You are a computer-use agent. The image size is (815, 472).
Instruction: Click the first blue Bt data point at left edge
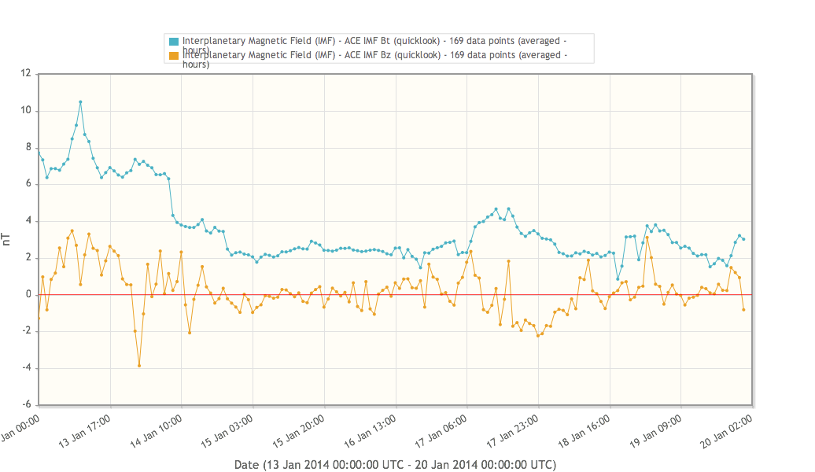pos(39,154)
